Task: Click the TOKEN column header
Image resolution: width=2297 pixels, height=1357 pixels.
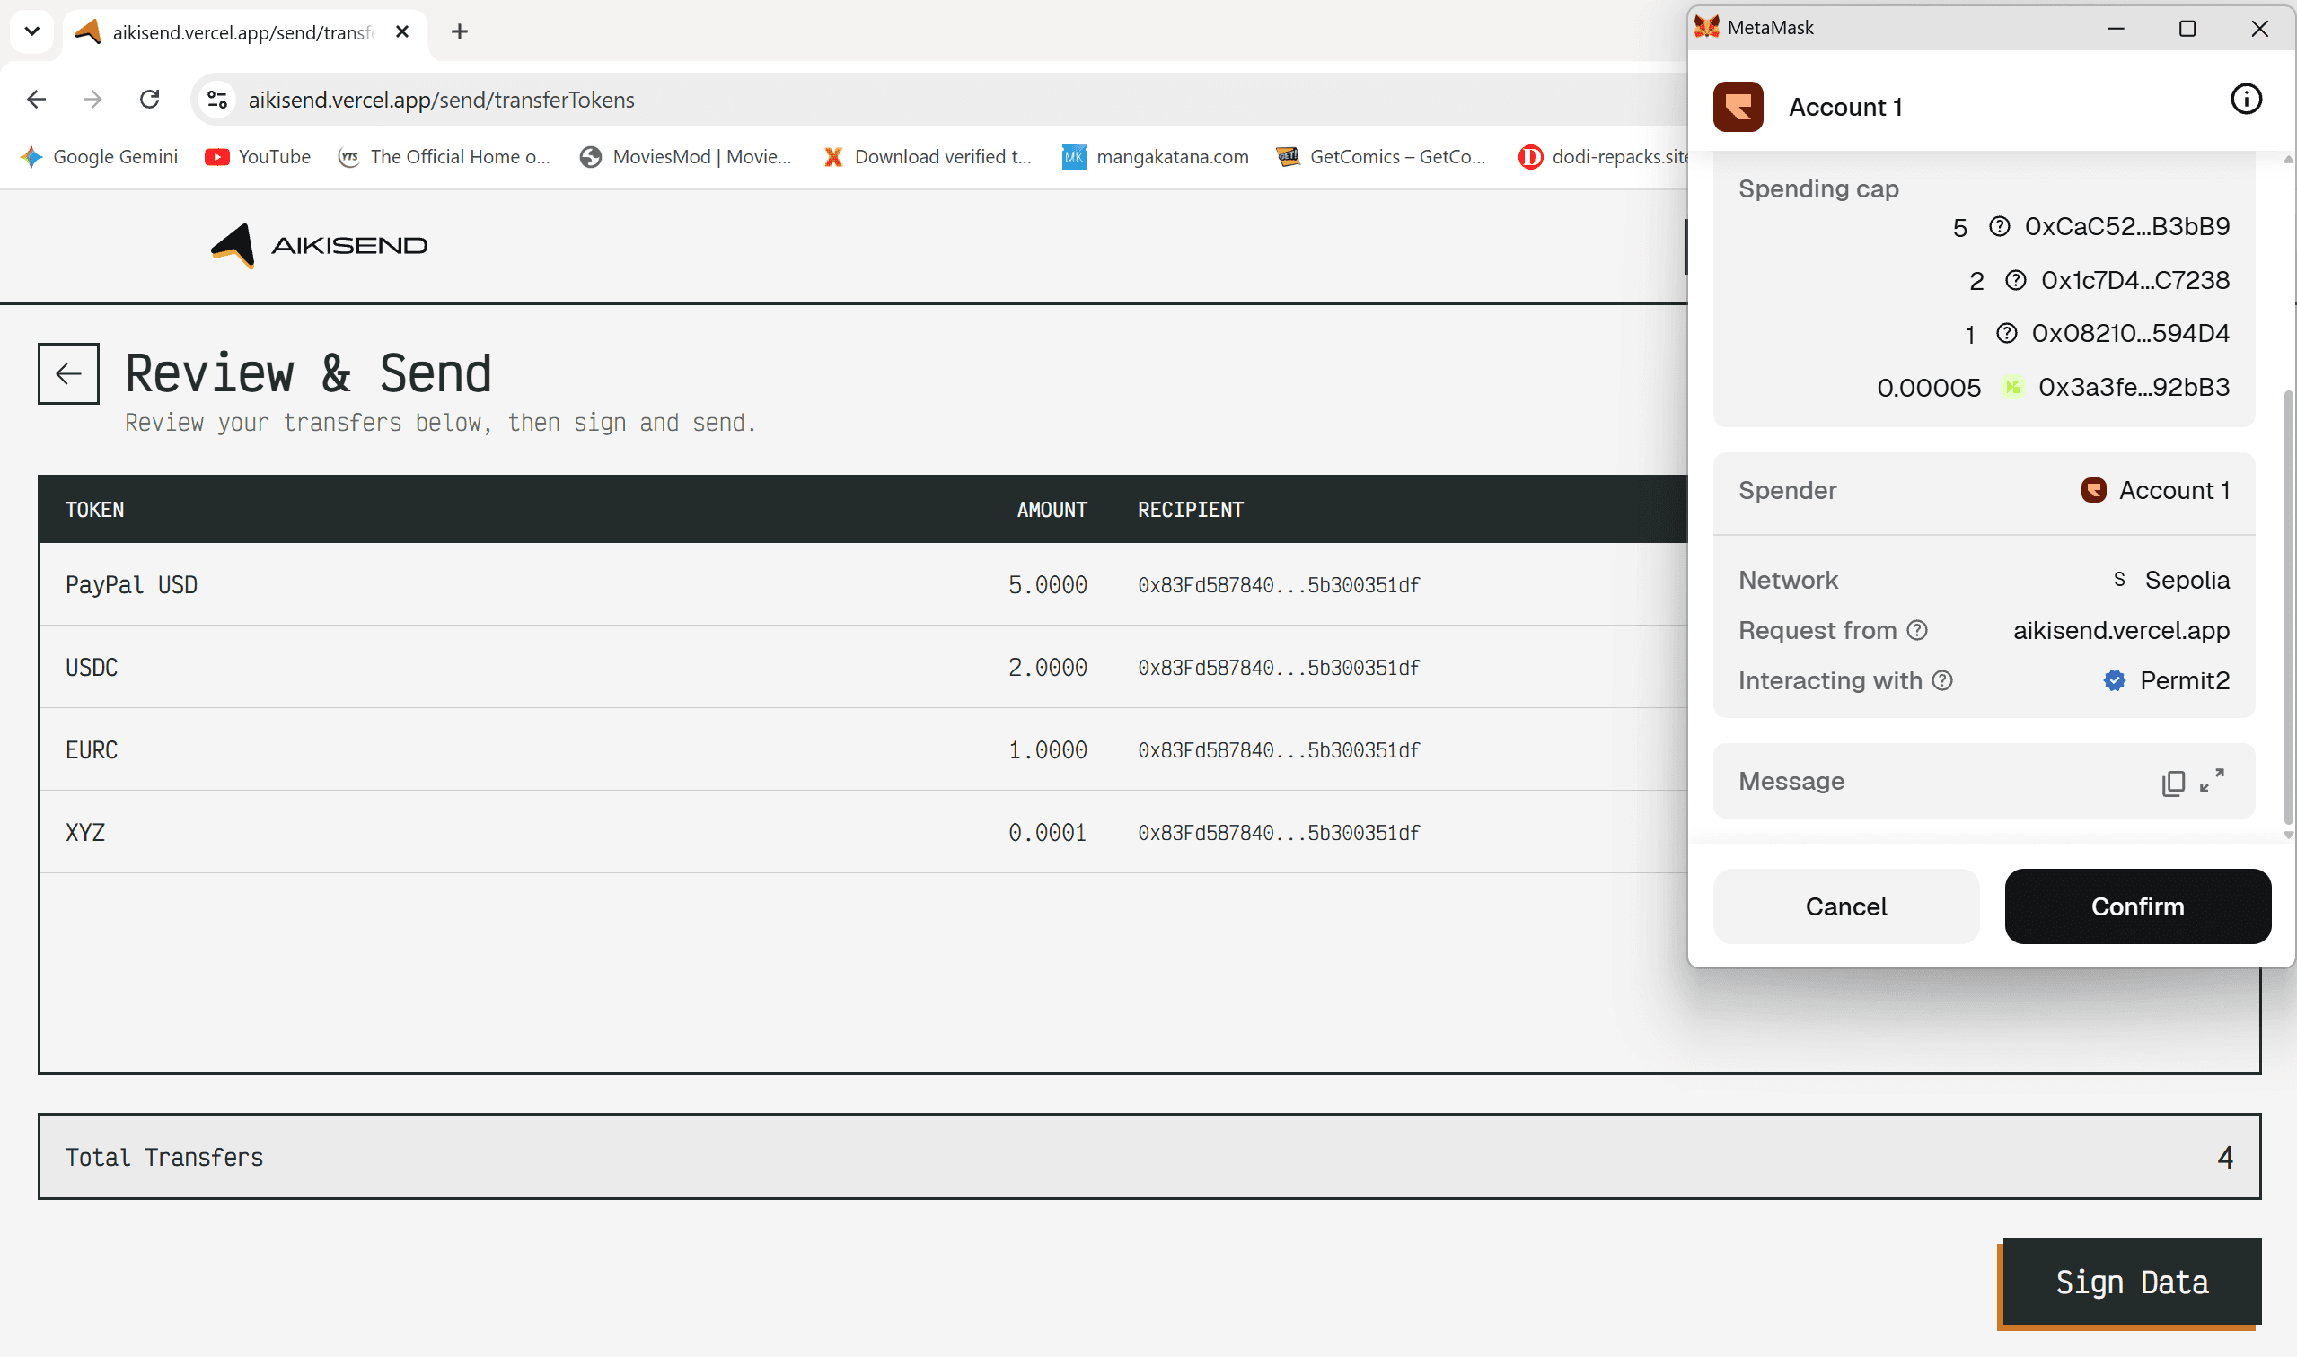Action: (x=94, y=510)
